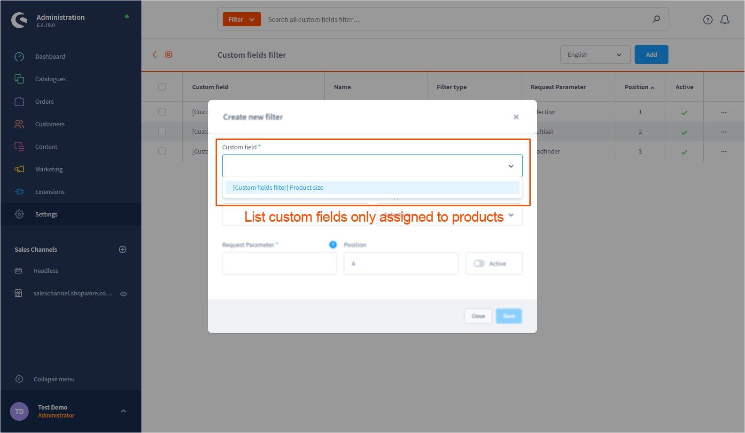Click the active checkmark in row 1
The image size is (745, 433).
point(684,113)
